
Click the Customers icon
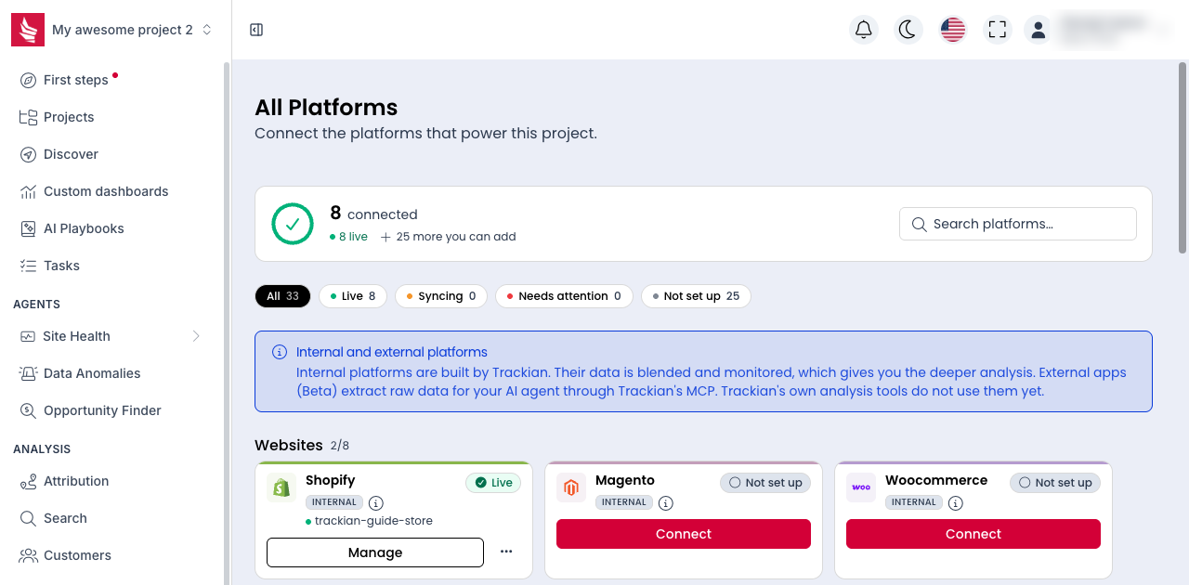pos(28,555)
